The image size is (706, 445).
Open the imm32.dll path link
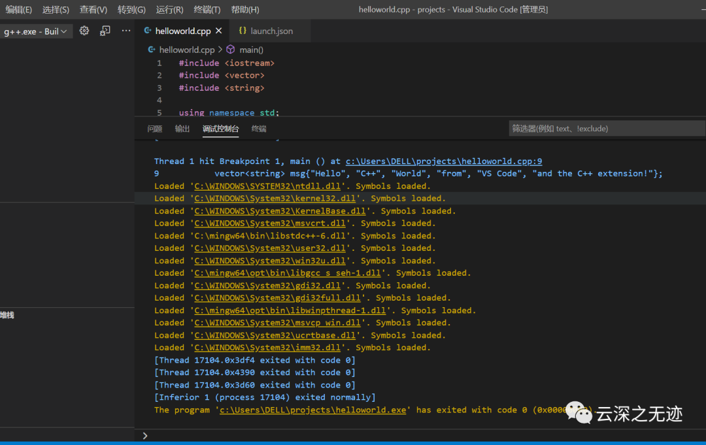[267, 348]
